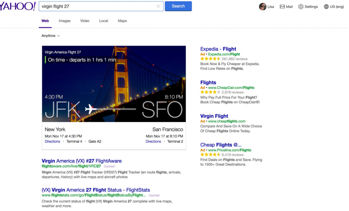Click the Priceline star rating
This screenshot has width=349, height=211.
[x=210, y=155]
